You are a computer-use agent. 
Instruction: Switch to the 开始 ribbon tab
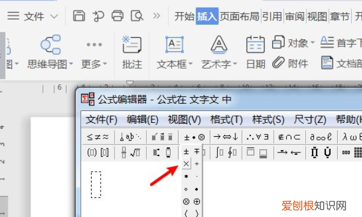tap(184, 16)
